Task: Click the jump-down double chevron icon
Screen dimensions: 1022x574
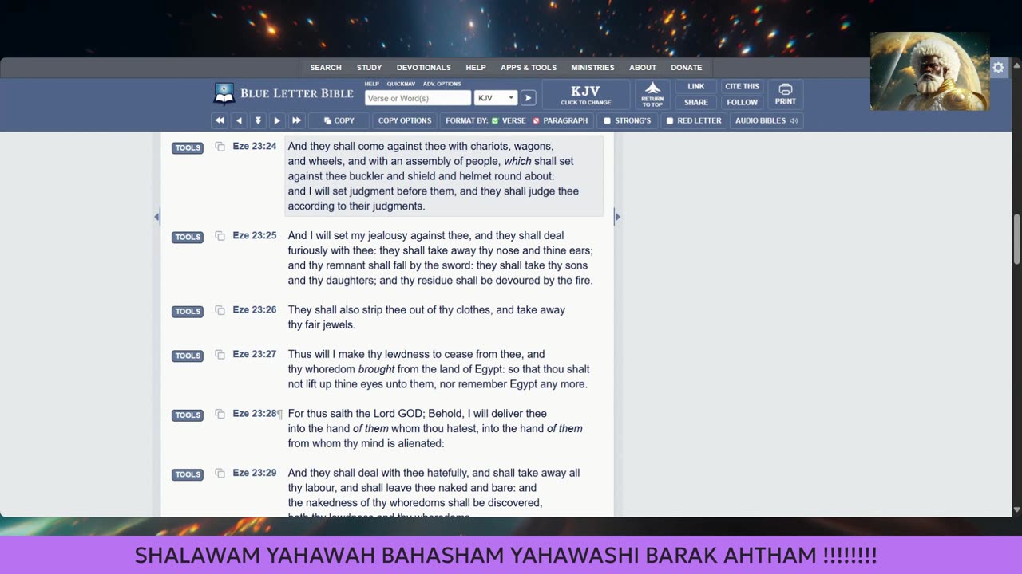Action: point(258,121)
